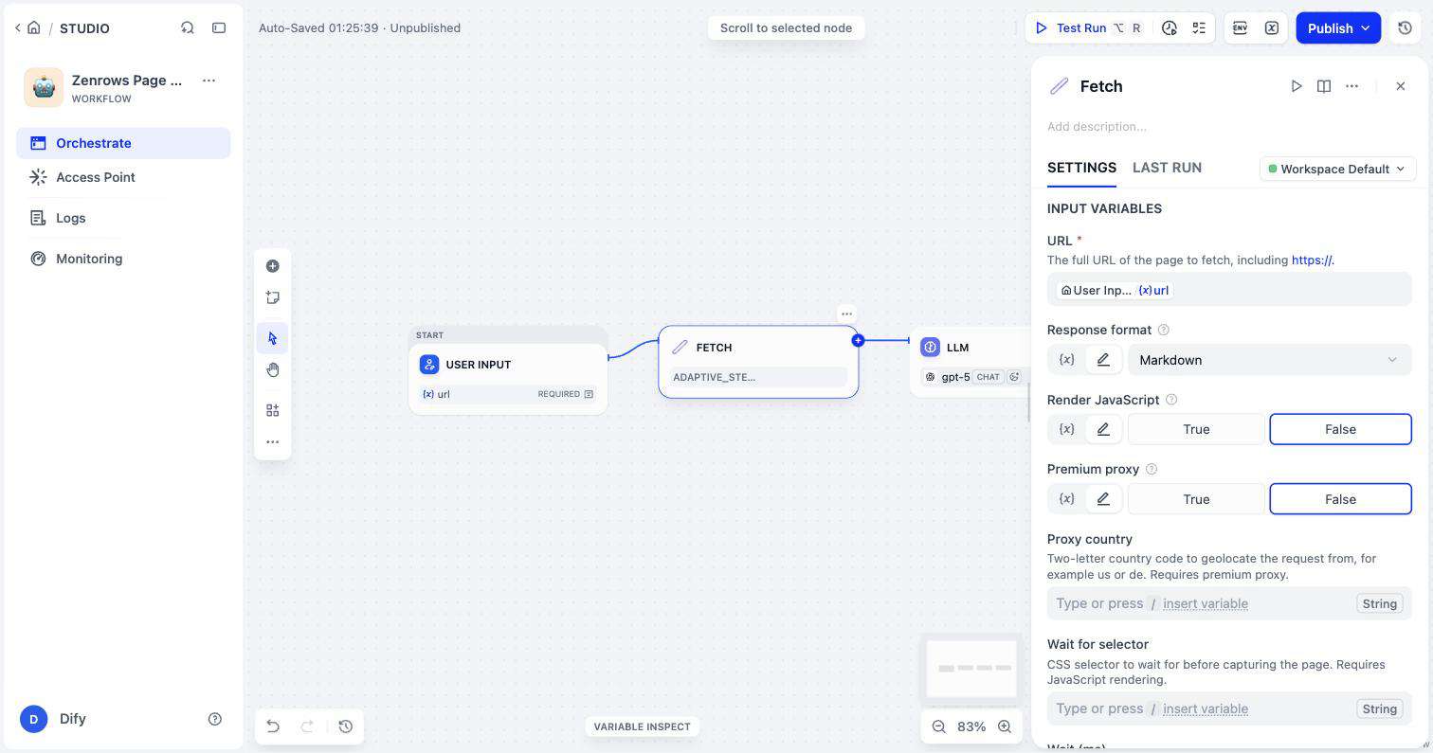Open the ENV environment variables panel

tap(1240, 27)
